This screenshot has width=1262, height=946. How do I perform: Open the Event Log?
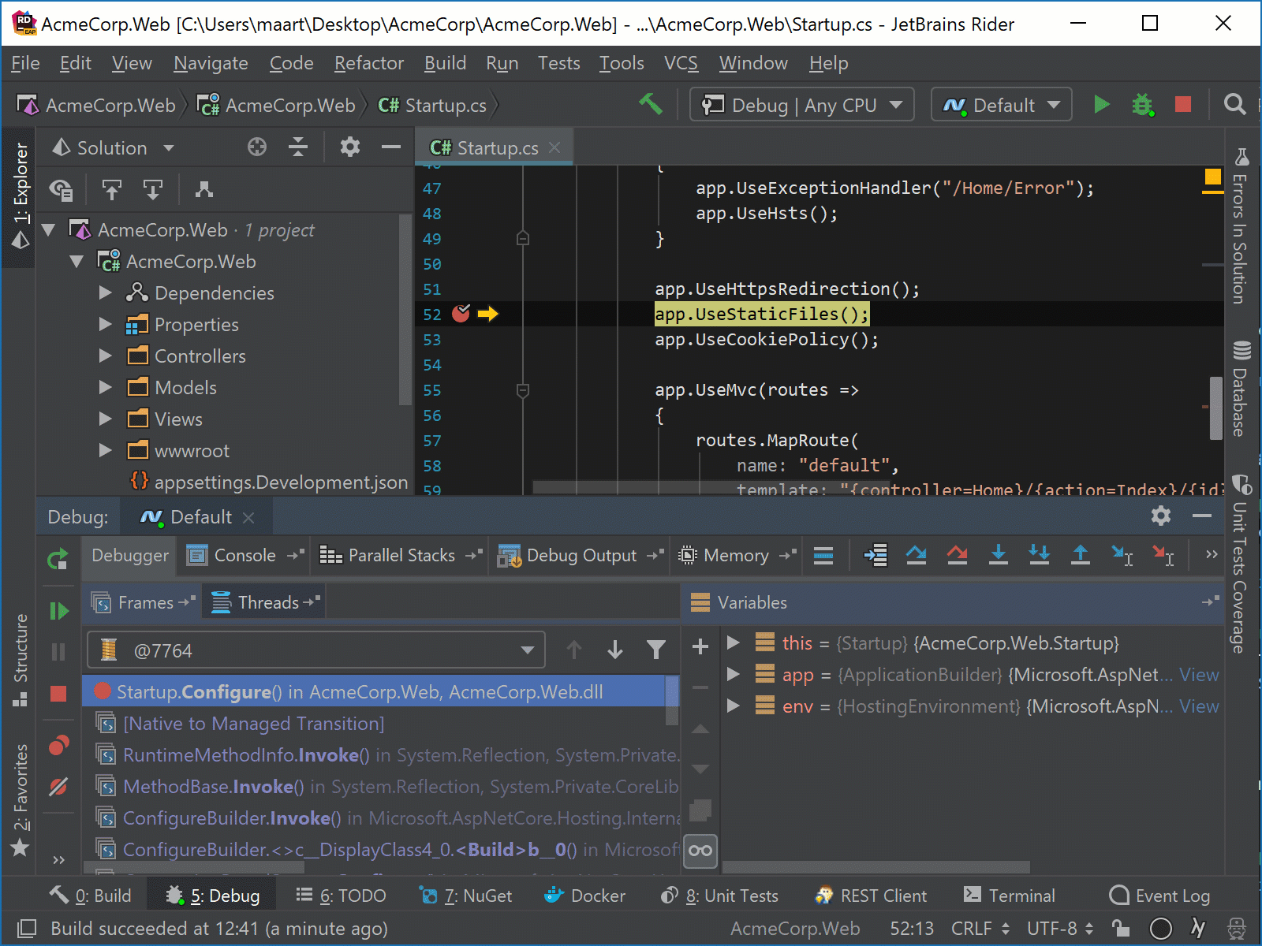1159,896
